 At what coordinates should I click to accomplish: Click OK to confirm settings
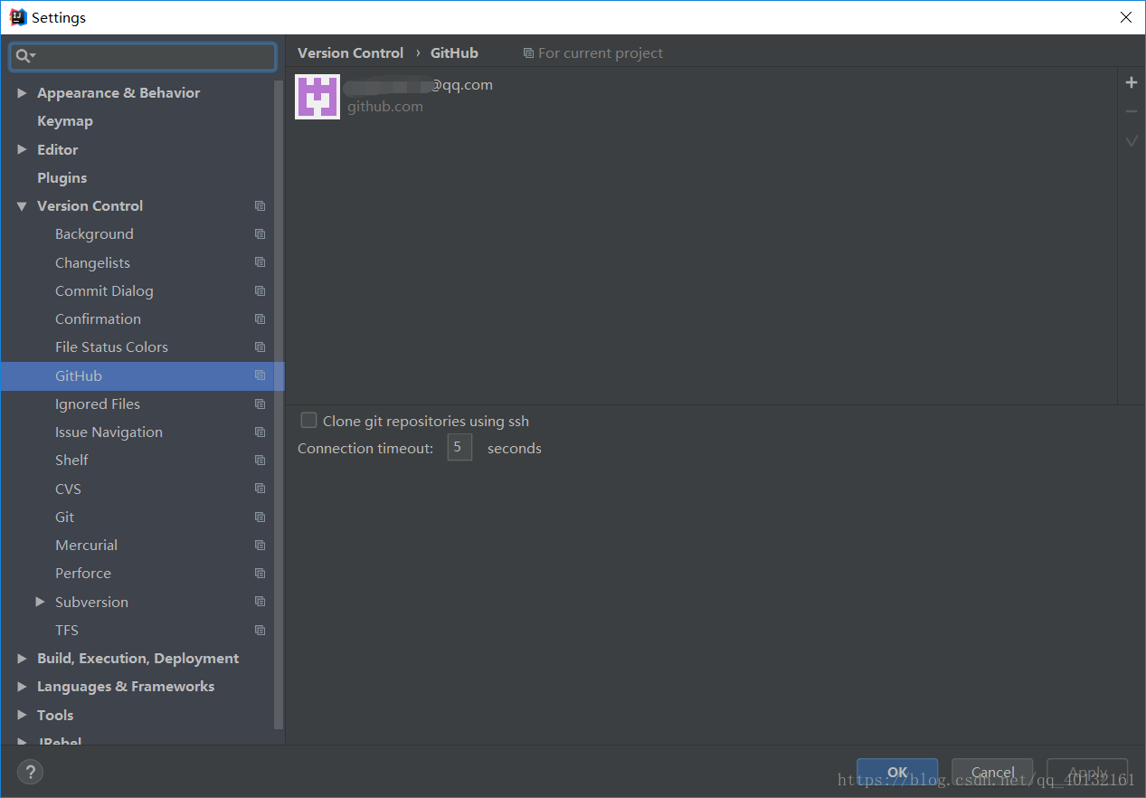coord(897,772)
